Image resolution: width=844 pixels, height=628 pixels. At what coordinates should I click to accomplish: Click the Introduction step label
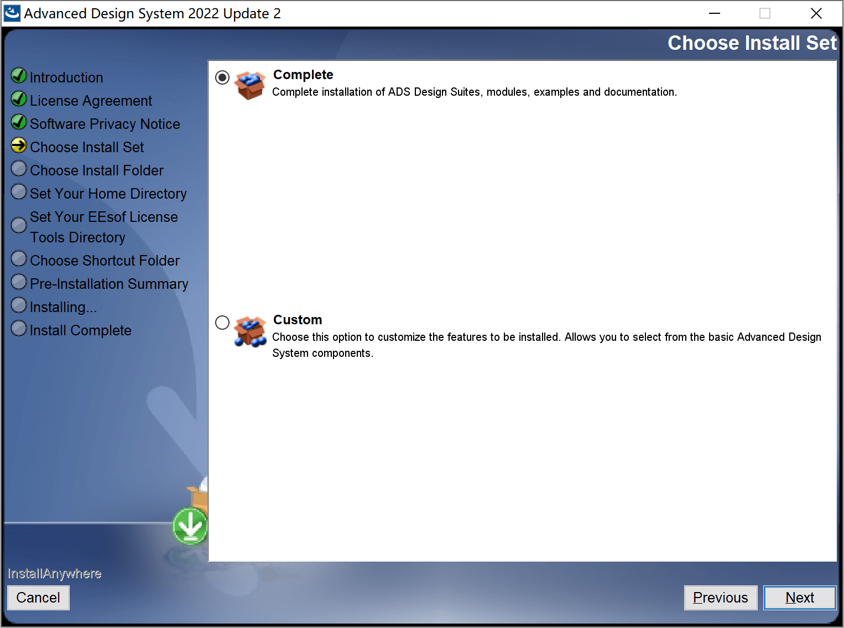tap(66, 77)
